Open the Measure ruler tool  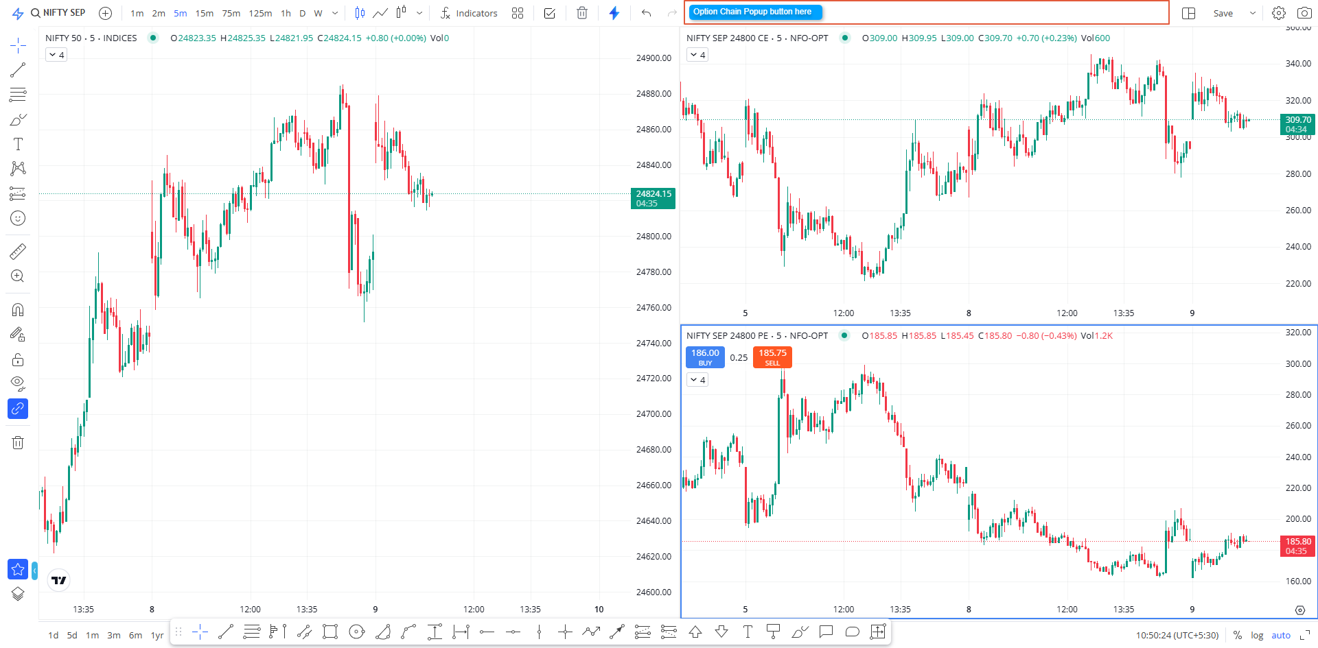[x=18, y=252]
